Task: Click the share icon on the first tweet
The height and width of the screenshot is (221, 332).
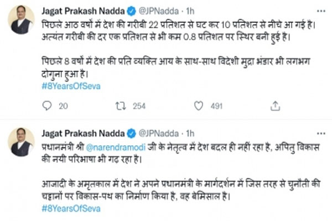Action: [275, 105]
